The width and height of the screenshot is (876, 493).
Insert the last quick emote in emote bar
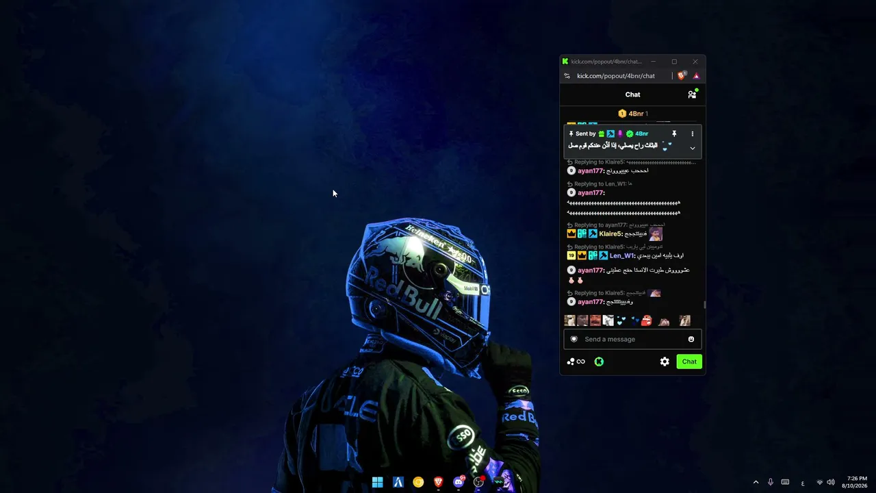coord(684,320)
